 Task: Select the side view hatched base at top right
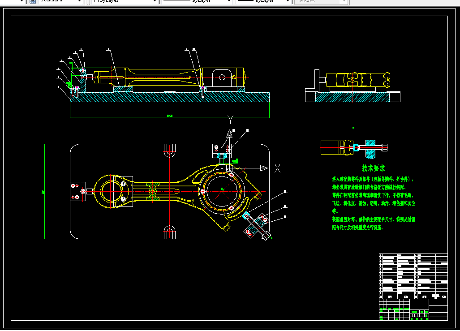(352, 97)
